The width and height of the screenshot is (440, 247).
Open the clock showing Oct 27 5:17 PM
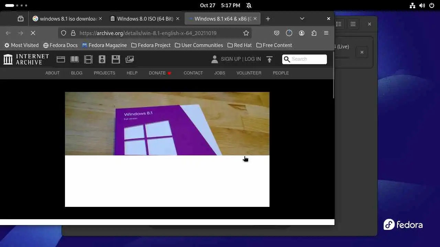tap(220, 5)
